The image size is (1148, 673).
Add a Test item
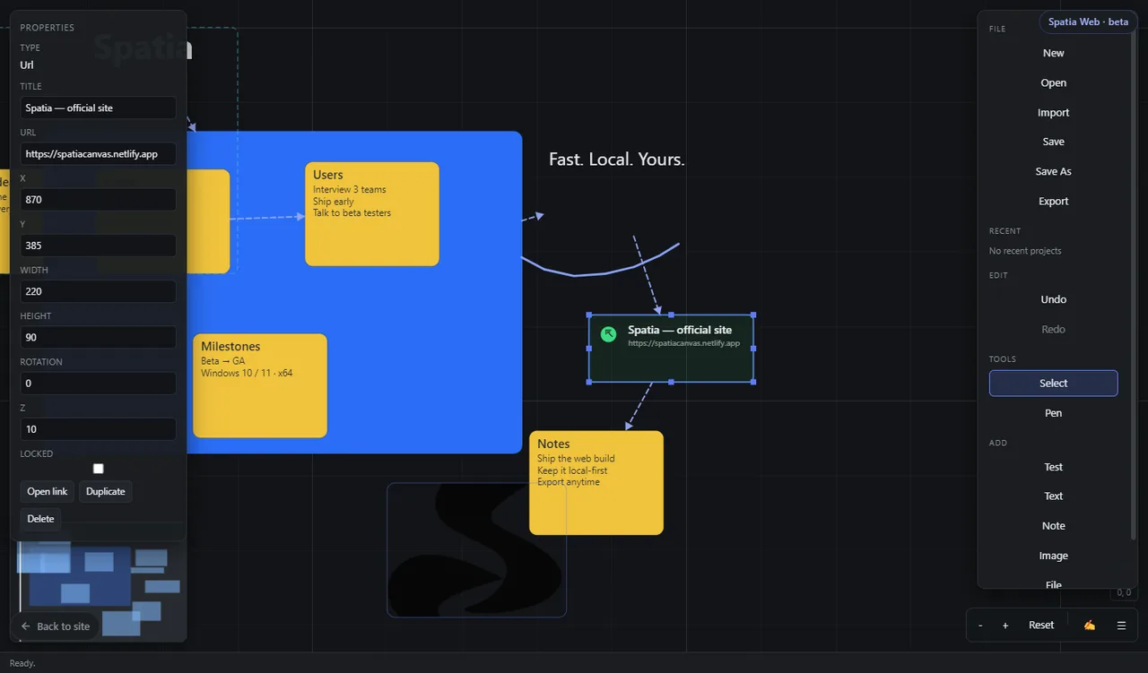[1053, 467]
